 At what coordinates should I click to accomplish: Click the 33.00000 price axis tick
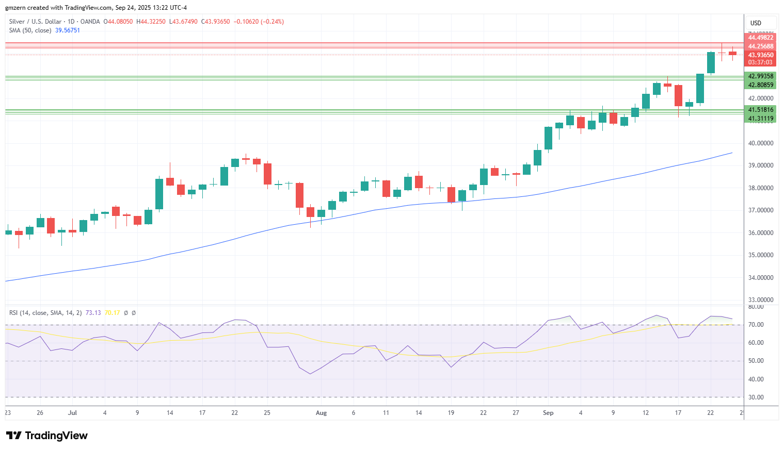coord(761,300)
